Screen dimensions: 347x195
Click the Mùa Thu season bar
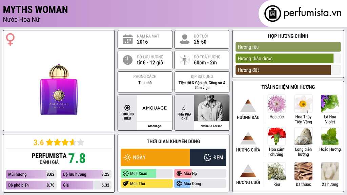point(146,183)
